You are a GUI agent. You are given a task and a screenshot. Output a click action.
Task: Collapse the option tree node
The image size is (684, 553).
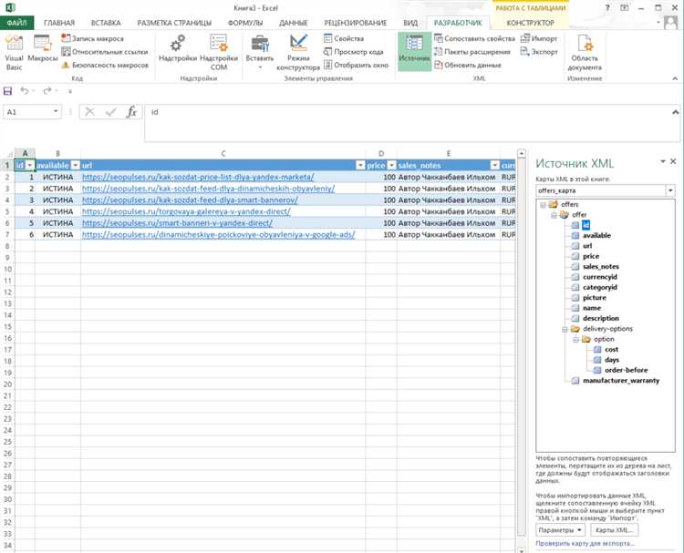pos(575,339)
